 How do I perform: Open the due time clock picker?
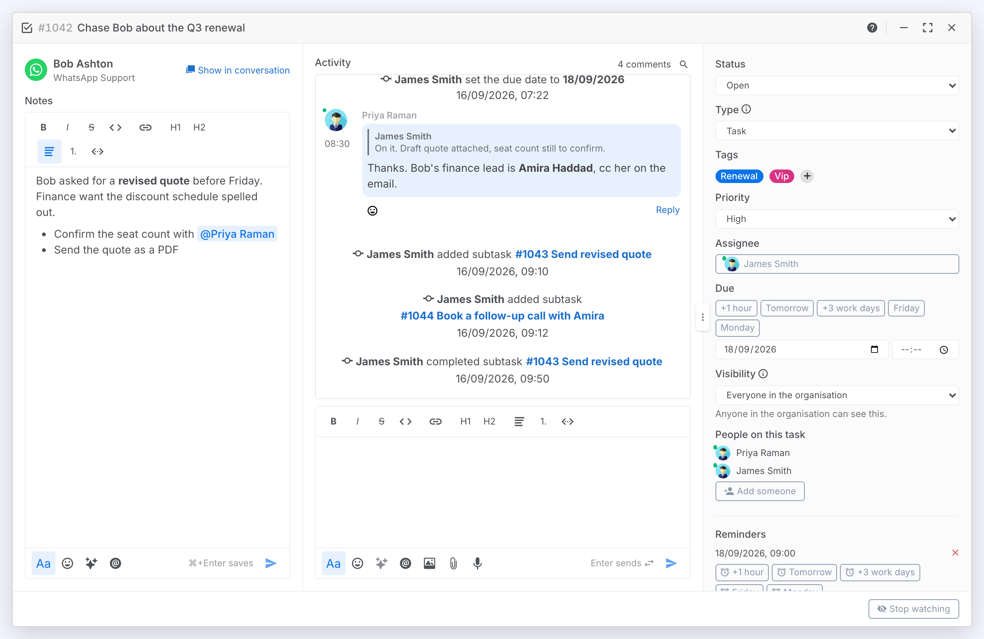943,349
